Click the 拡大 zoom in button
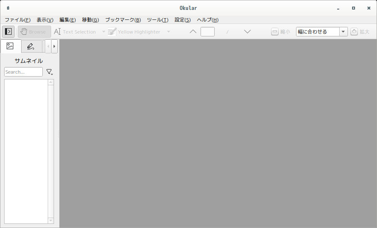This screenshot has height=228, width=377. pyautogui.click(x=360, y=31)
